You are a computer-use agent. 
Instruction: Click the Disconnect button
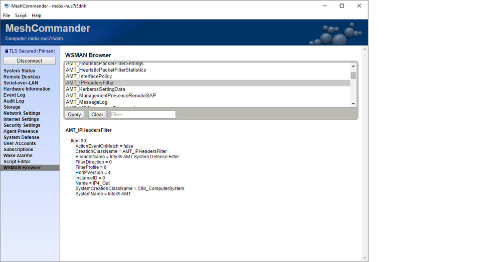click(30, 61)
